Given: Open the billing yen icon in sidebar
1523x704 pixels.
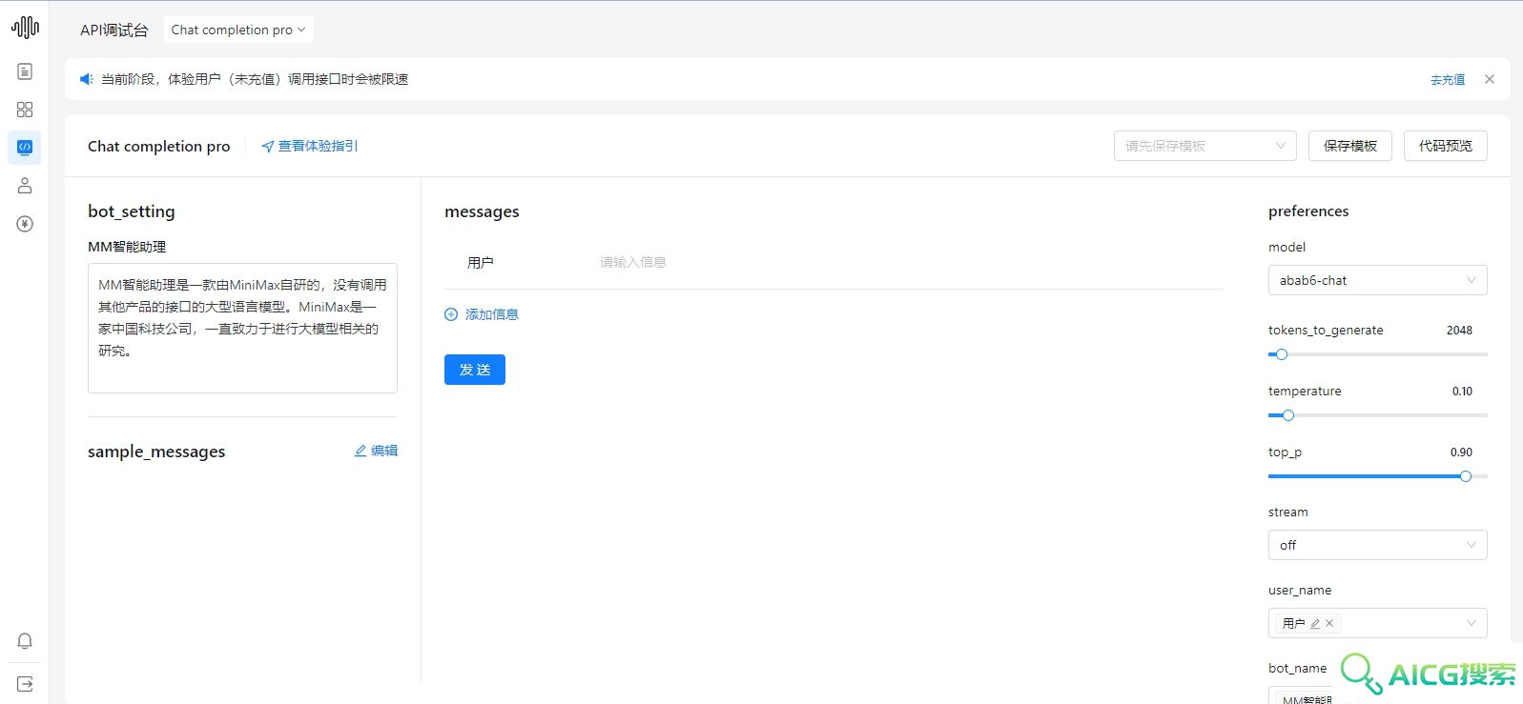Looking at the screenshot, I should coord(25,224).
